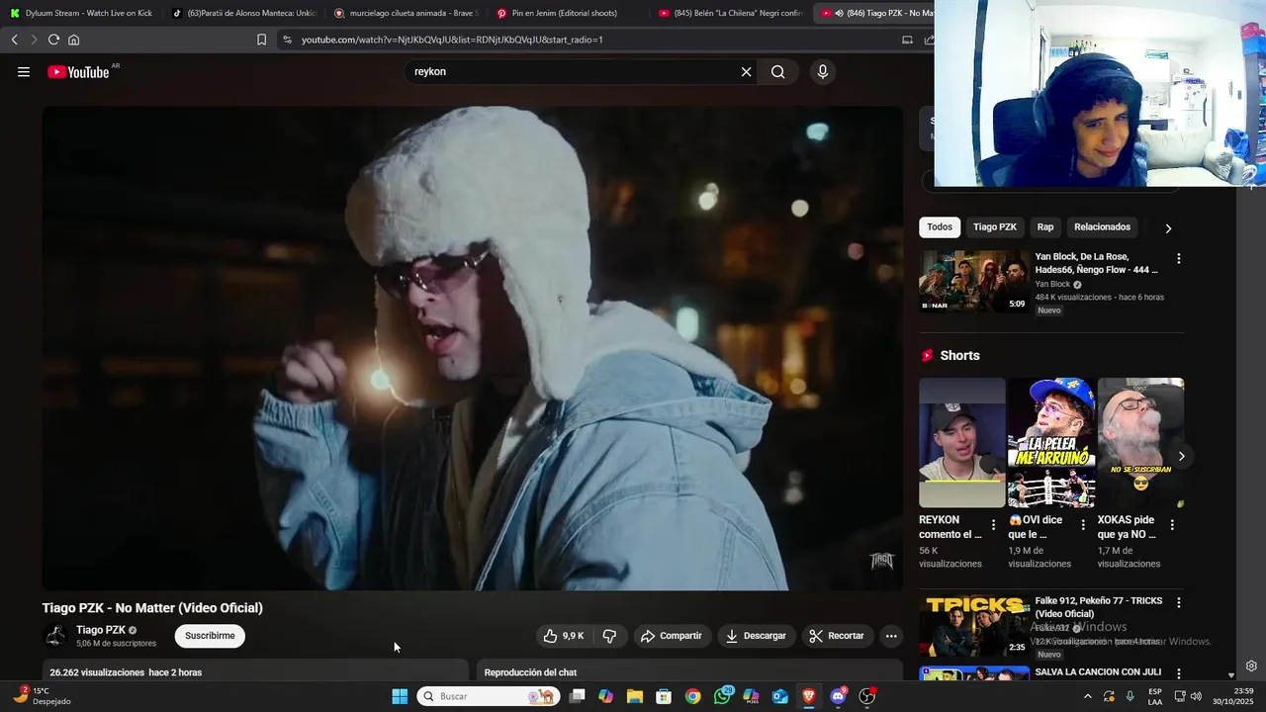Show more filter chips with right arrow

pos(1168,228)
